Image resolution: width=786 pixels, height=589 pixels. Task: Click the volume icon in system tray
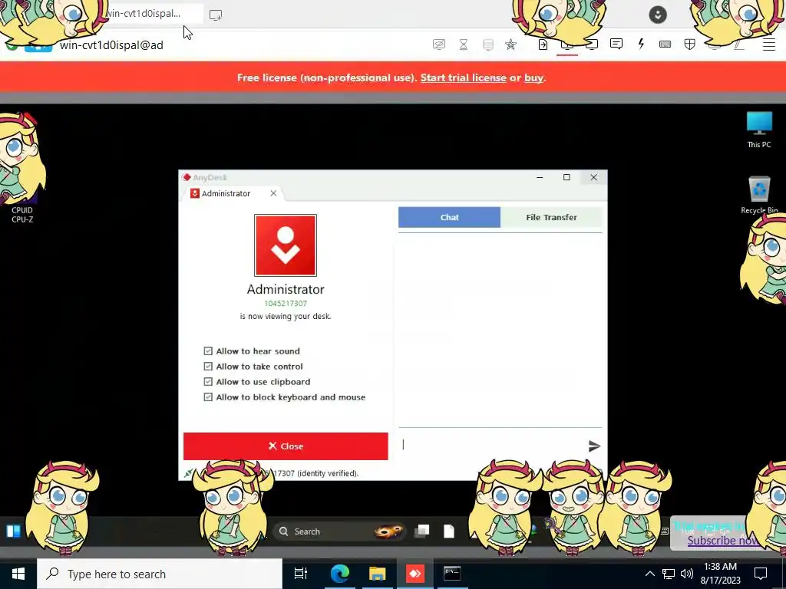click(687, 574)
